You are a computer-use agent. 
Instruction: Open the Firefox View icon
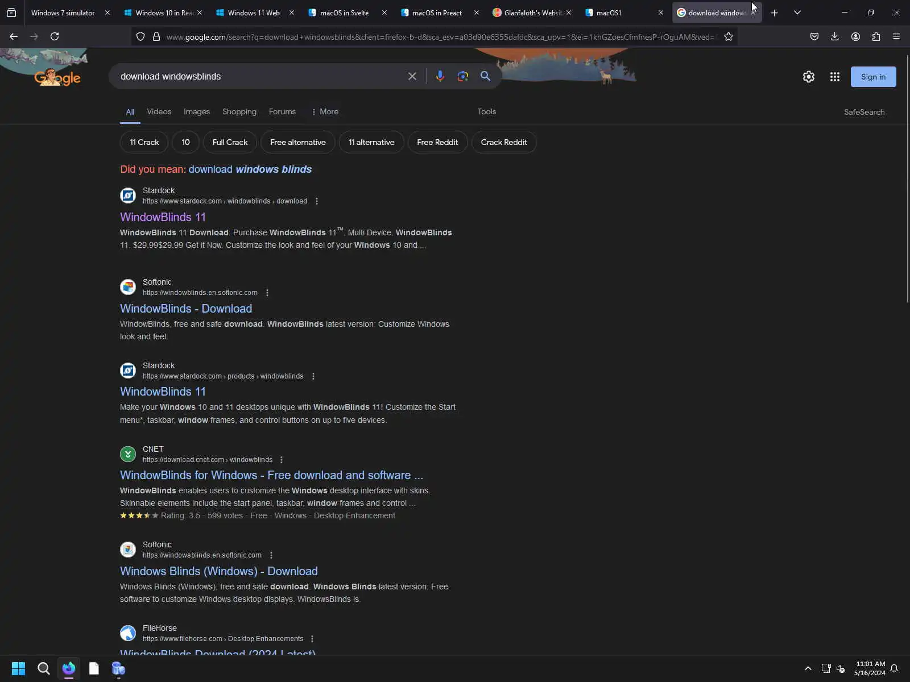(x=11, y=13)
